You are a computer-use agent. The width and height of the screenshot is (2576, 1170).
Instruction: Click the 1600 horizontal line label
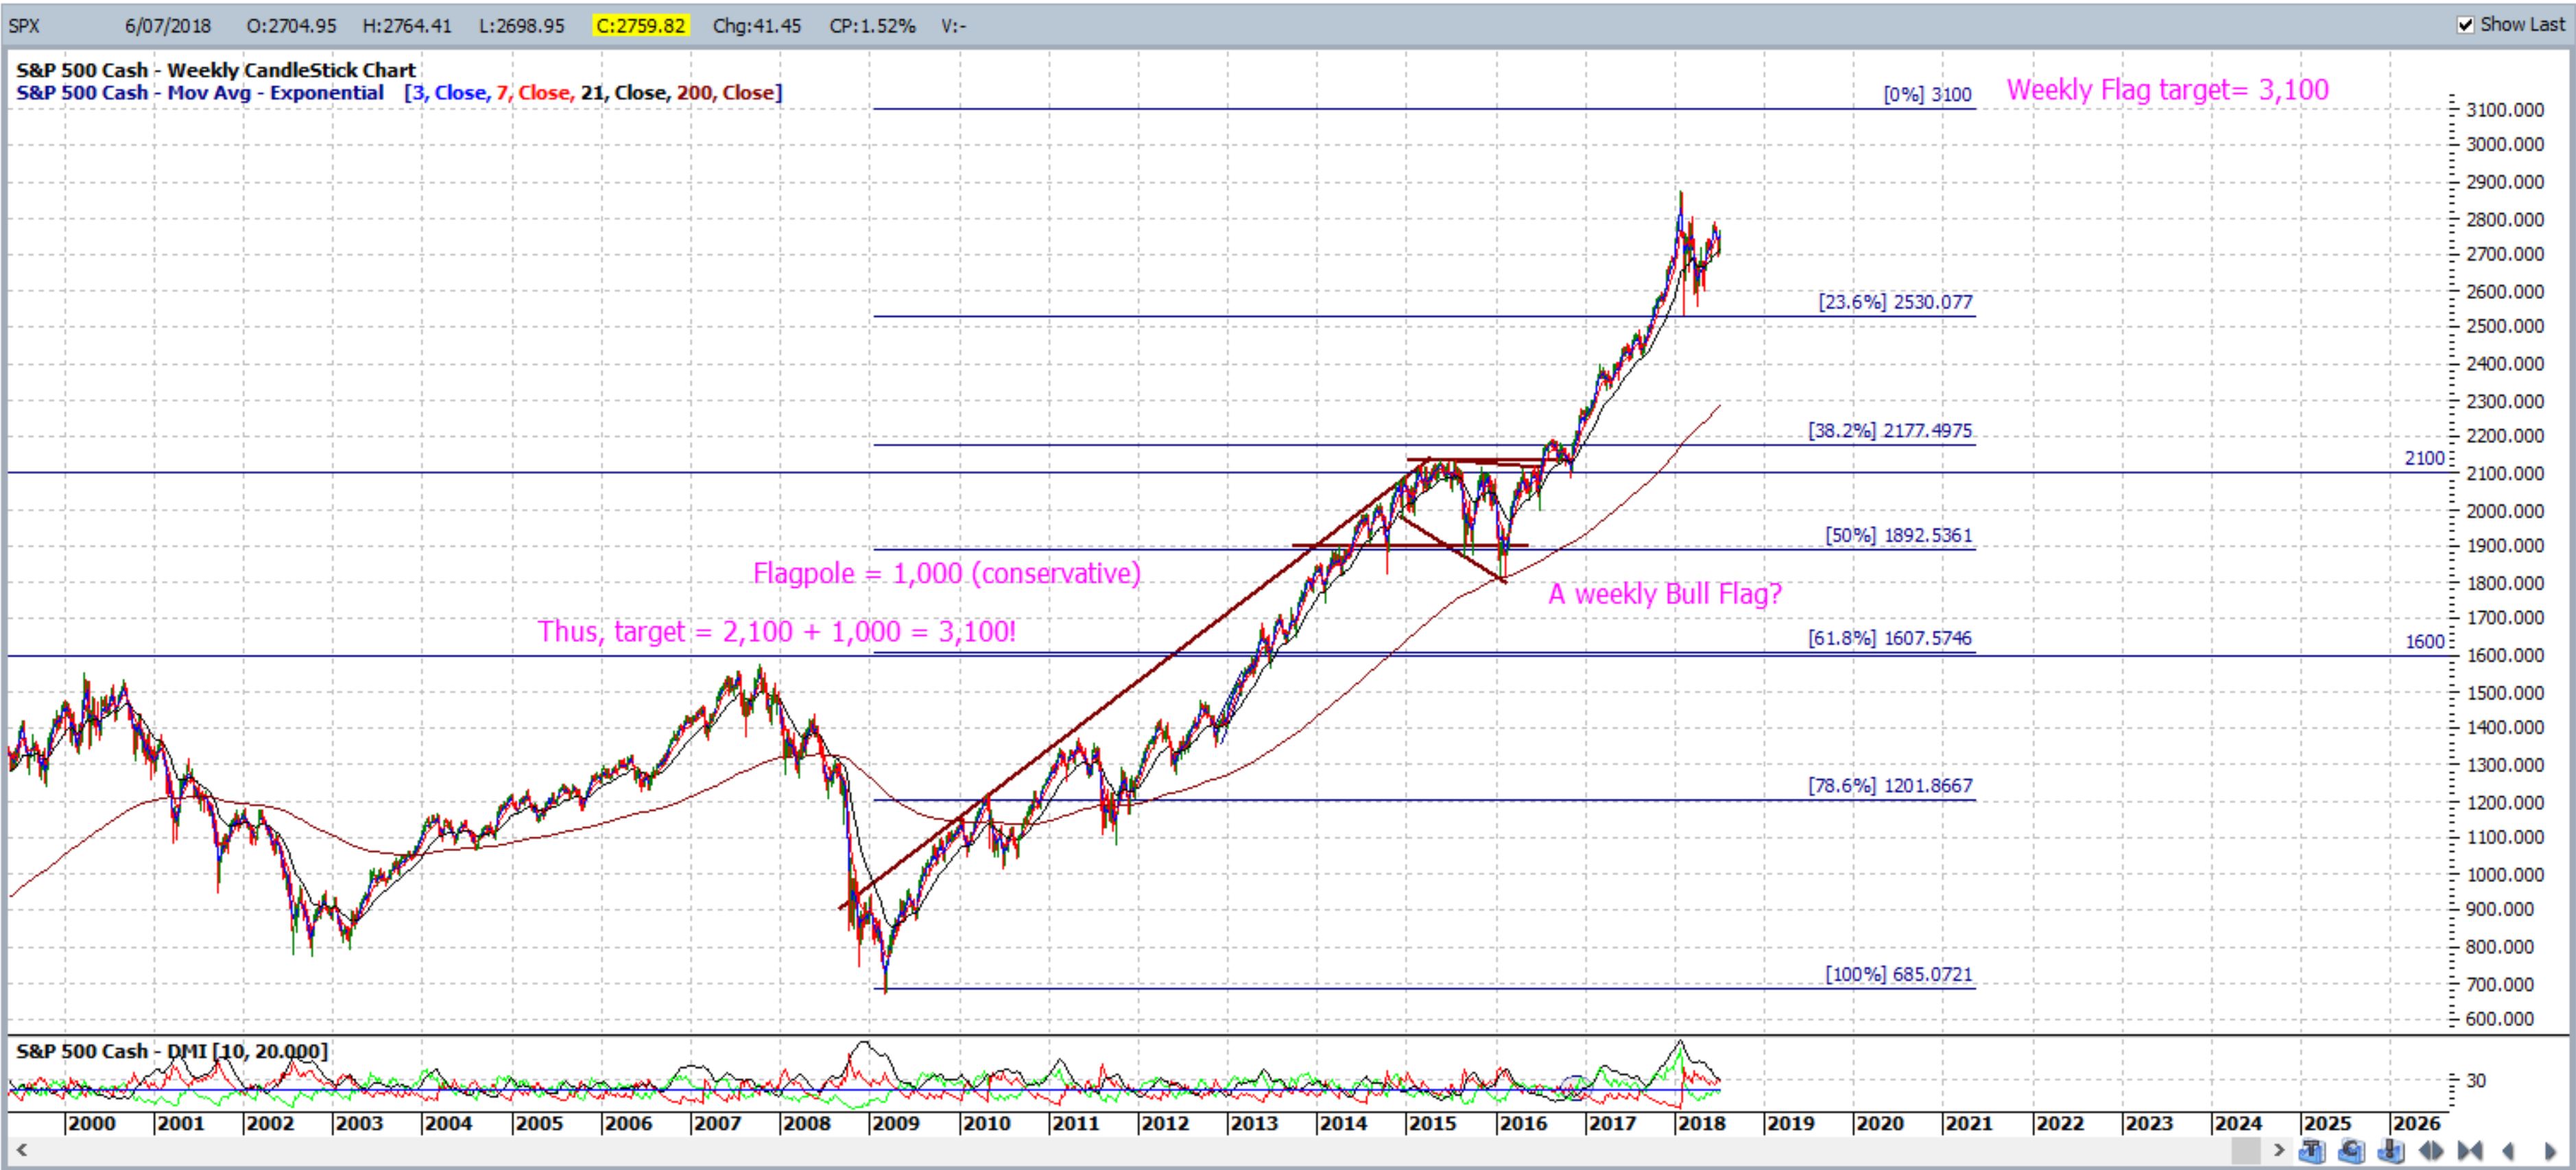click(2424, 642)
